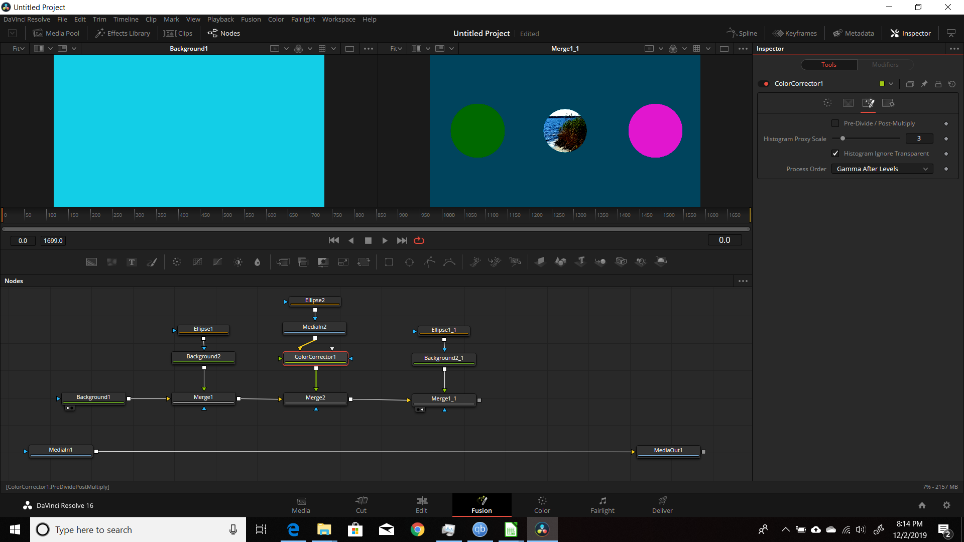The width and height of the screenshot is (964, 542).
Task: Open left viewer options three-dot menu
Action: (x=369, y=49)
